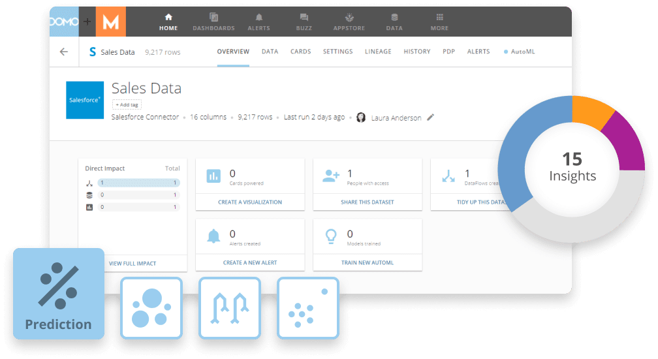Click the People with access icon
The image size is (658, 359).
(331, 176)
